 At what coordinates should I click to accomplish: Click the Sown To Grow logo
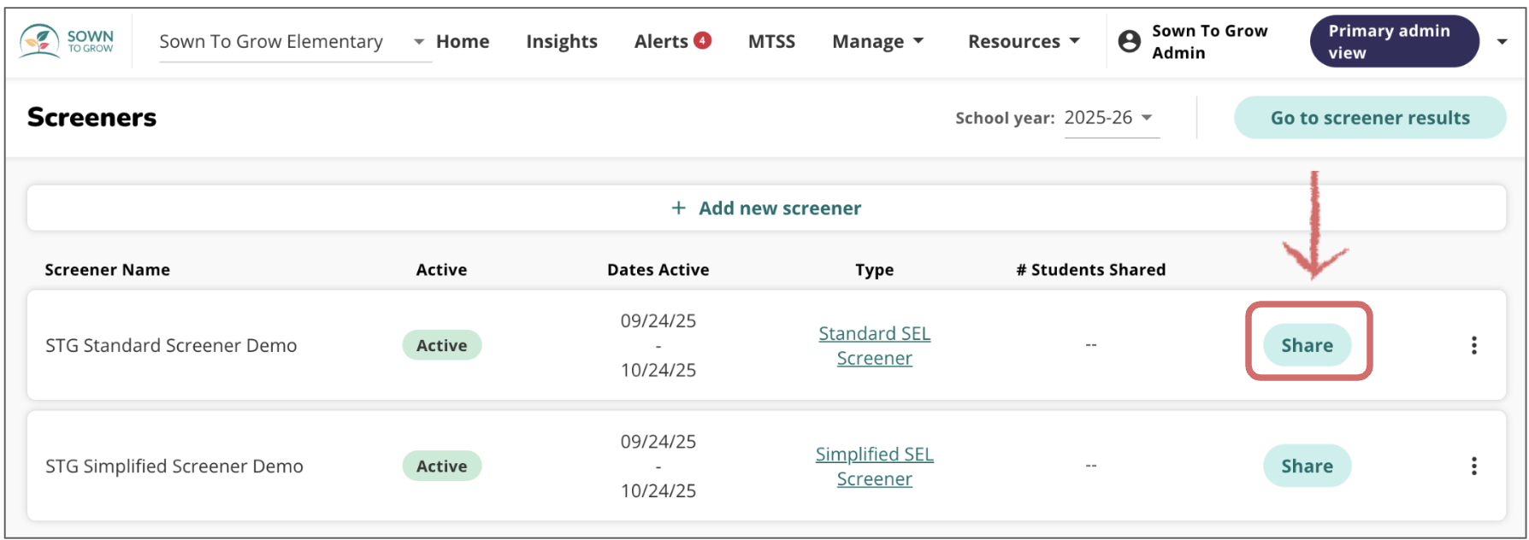pyautogui.click(x=67, y=40)
